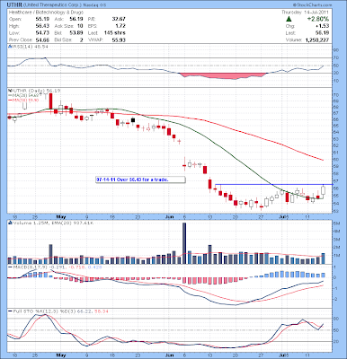Click the '145 shrs' last size value
Viewport: 347px width, 359px height.
(115, 33)
